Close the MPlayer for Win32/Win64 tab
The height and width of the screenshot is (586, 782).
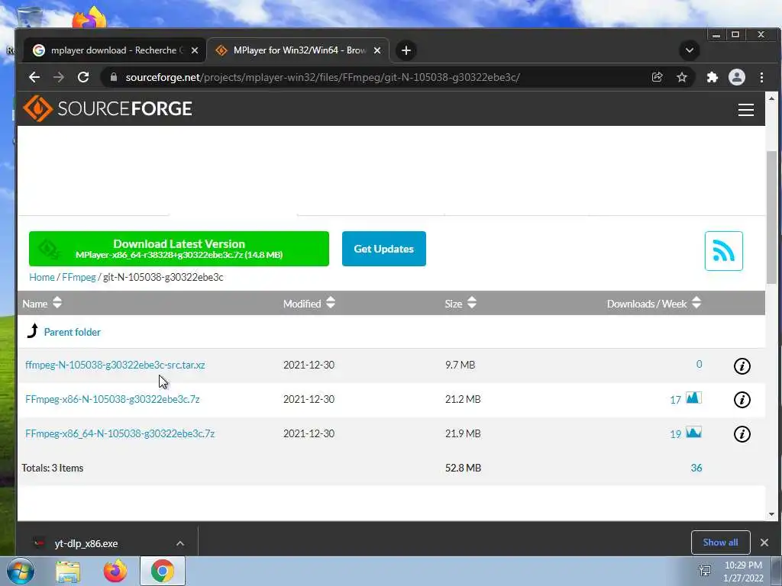(377, 50)
